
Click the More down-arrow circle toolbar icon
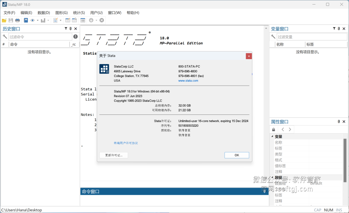[91, 21]
